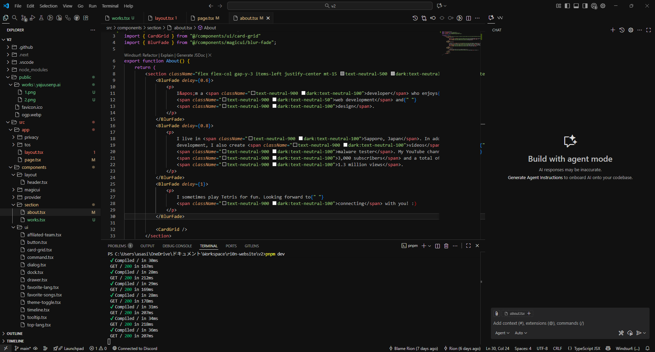Split the editor to the right
This screenshot has width=655, height=352.
coord(468,18)
